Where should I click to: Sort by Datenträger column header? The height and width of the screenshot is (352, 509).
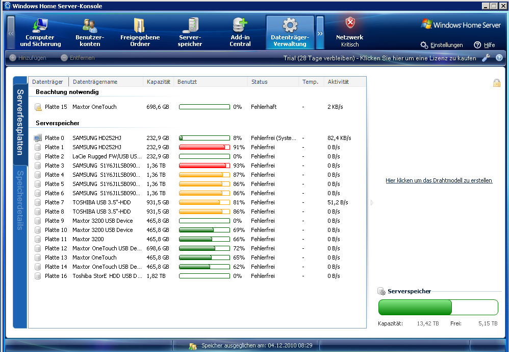tap(48, 82)
